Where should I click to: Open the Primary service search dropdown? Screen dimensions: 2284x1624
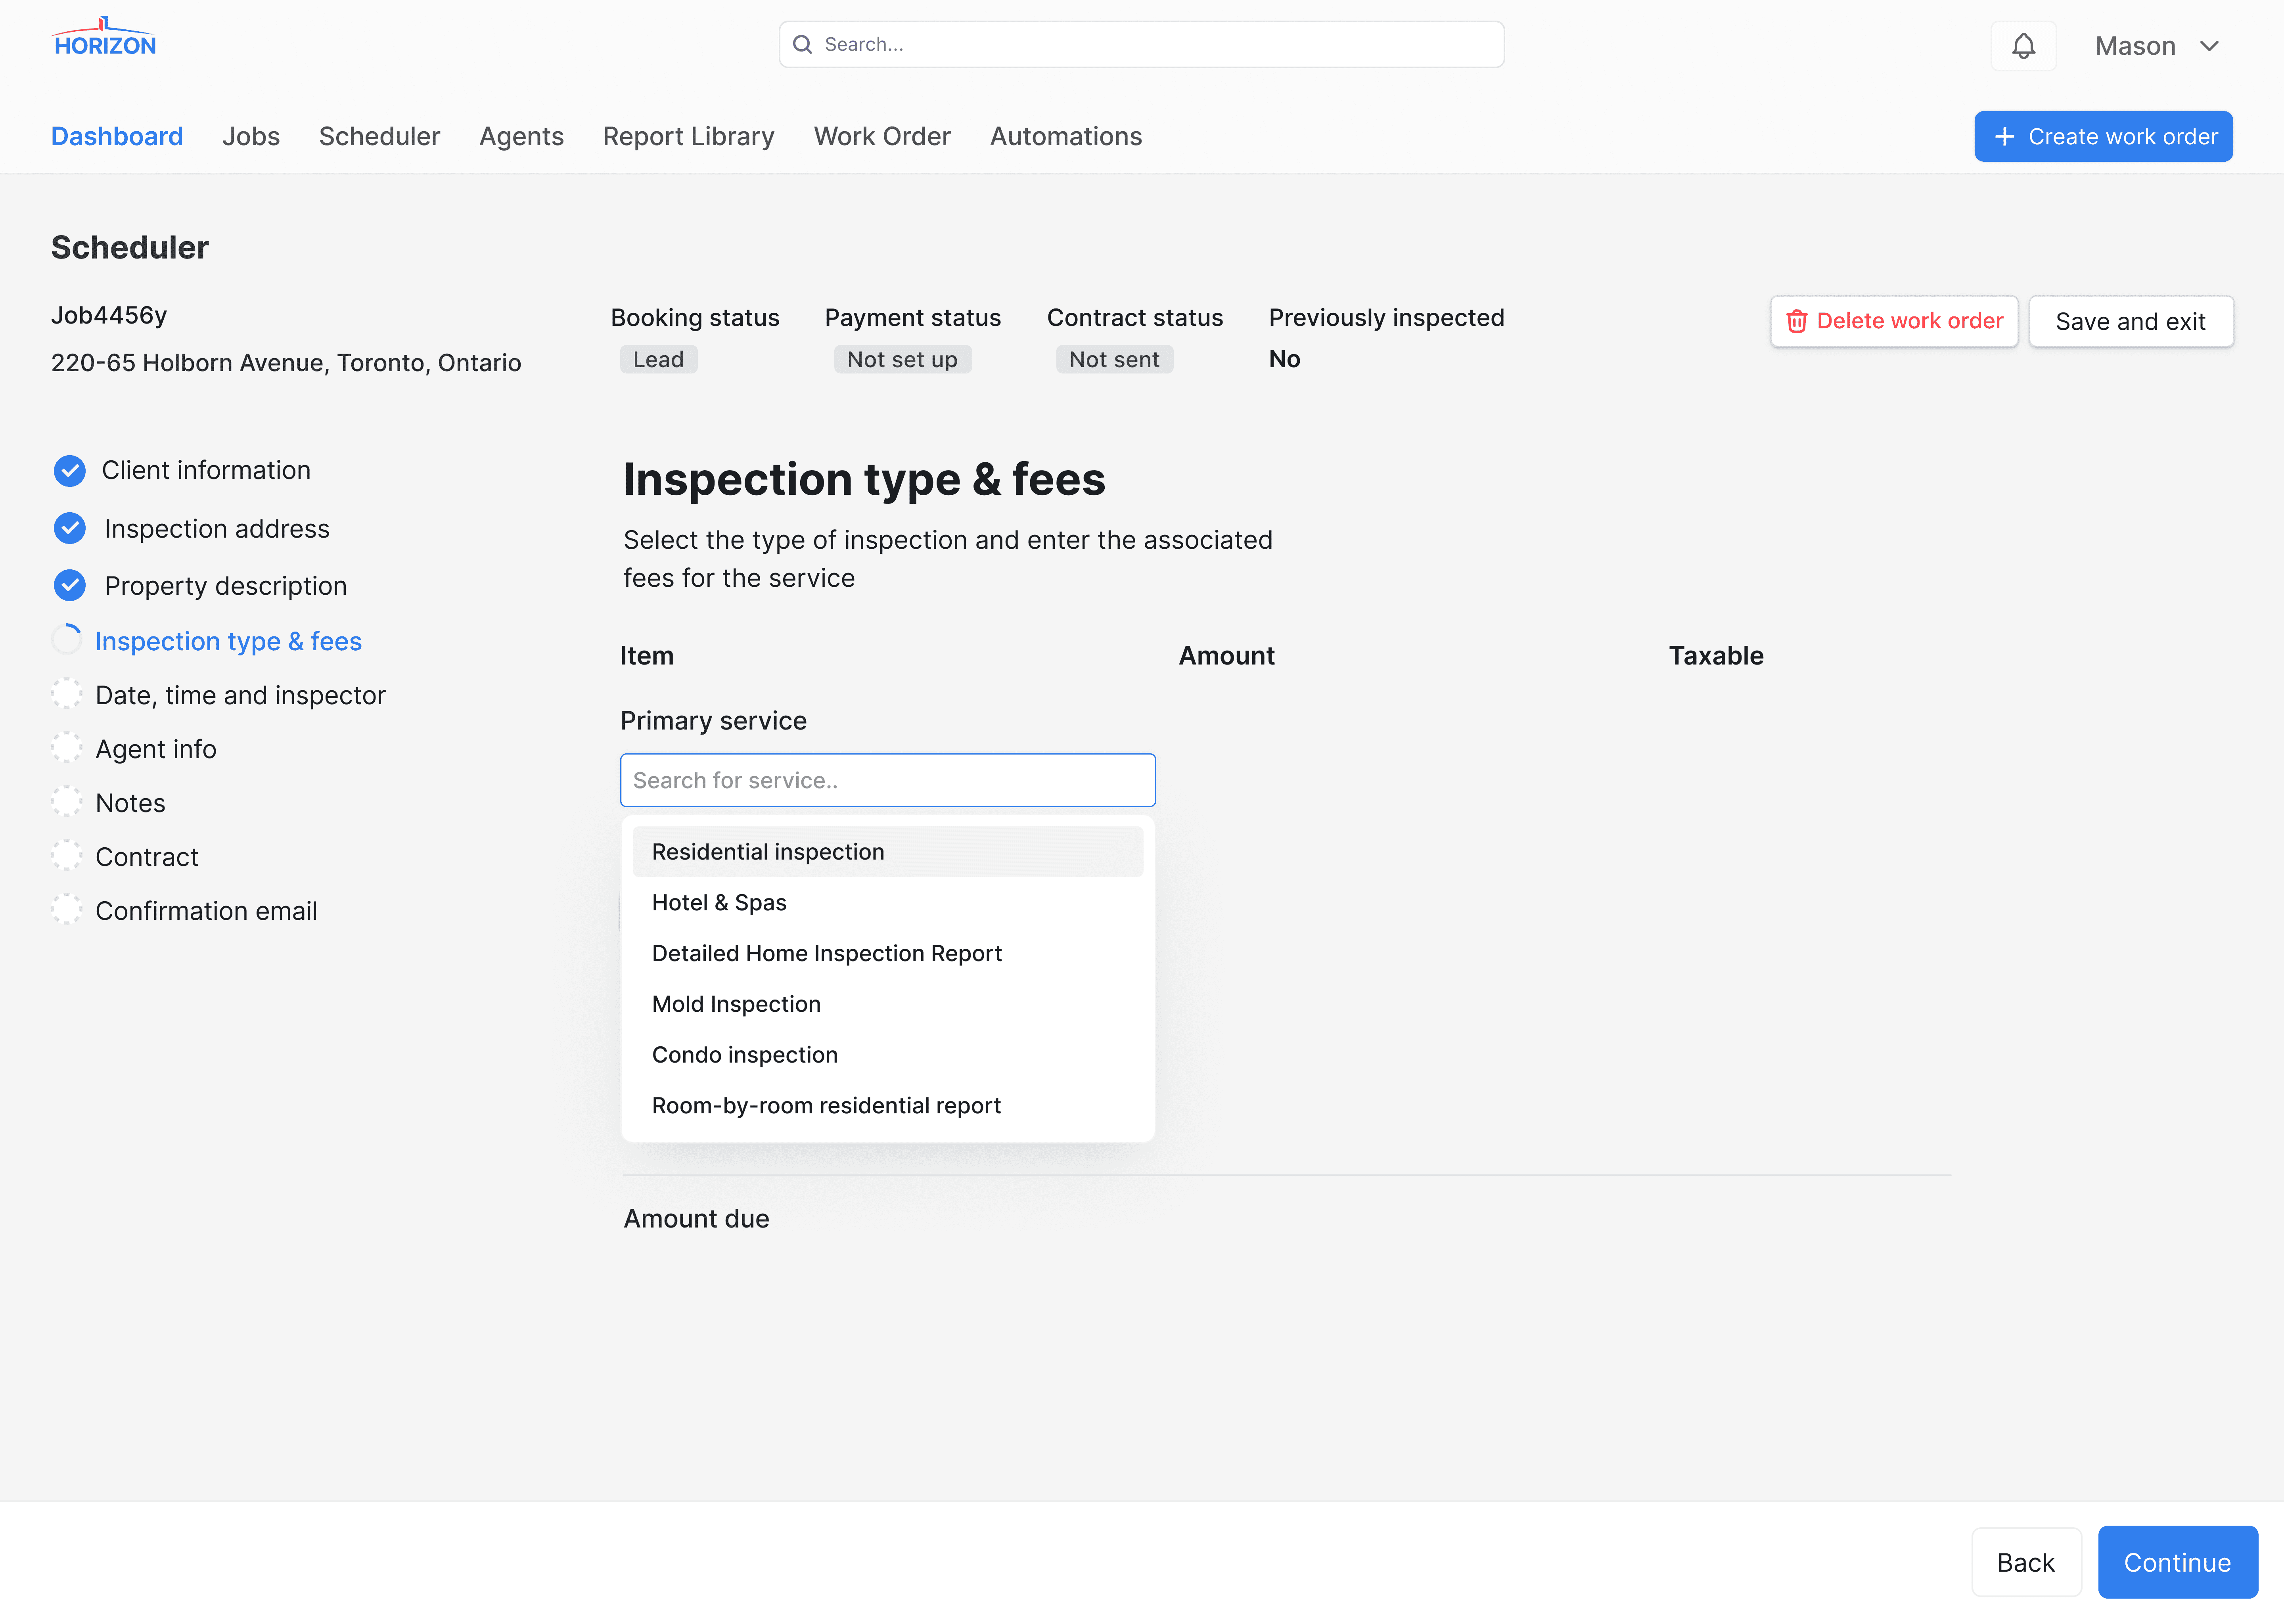point(887,780)
